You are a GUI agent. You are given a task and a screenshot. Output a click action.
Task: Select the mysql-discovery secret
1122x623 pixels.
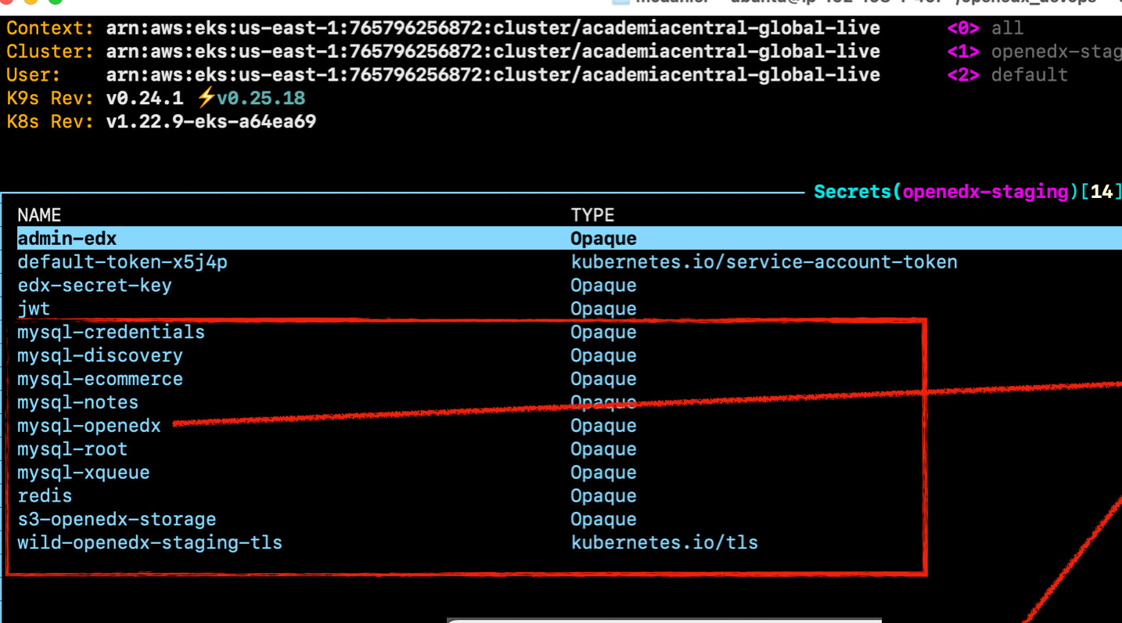pyautogui.click(x=100, y=355)
